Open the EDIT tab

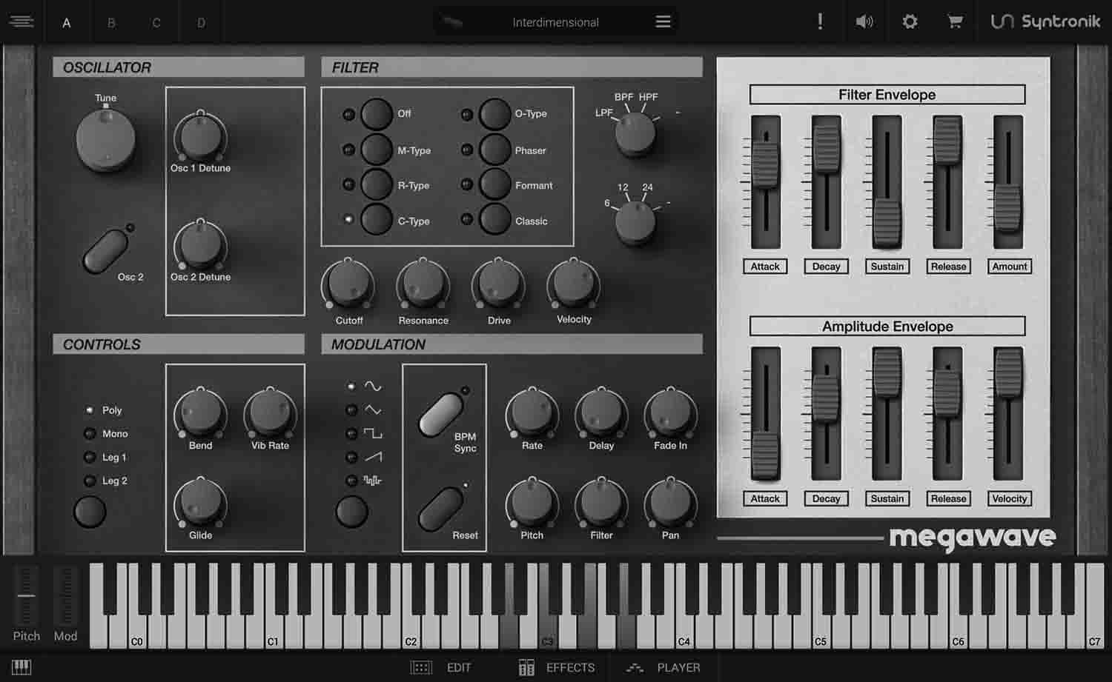point(442,667)
